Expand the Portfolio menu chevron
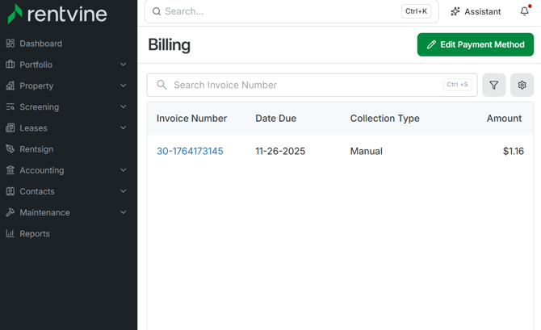The image size is (541, 330). coord(124,65)
